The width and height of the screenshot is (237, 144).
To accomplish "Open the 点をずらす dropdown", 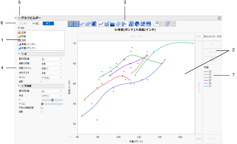I will pyautogui.click(x=52, y=73).
